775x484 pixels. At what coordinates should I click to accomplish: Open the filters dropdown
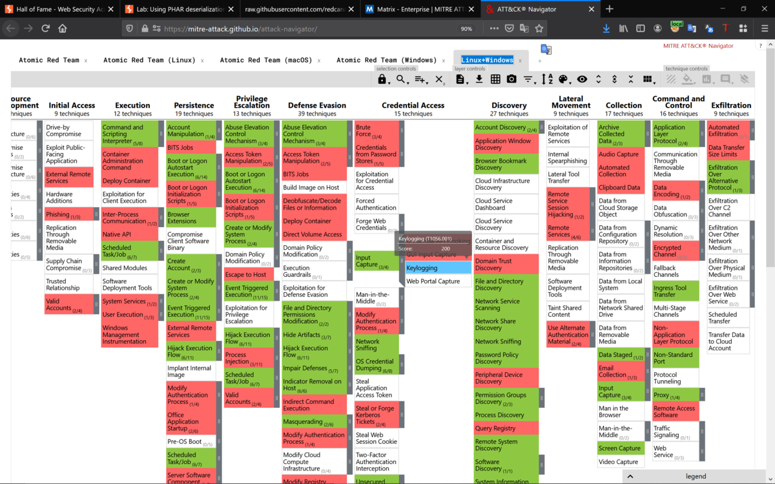coord(529,79)
